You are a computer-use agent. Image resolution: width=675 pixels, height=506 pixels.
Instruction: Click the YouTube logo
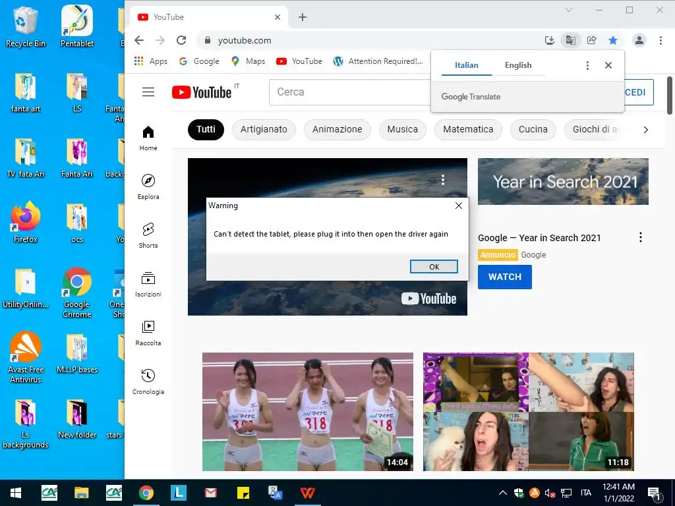click(x=202, y=92)
